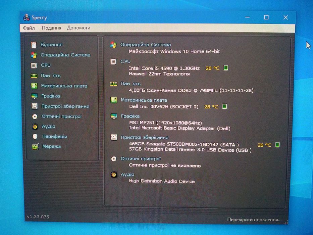Image resolution: width=313 pixels, height=235 pixels.
Task: Click the RAM stick icon beside sidebar Пам`ять
Action: tap(34, 76)
